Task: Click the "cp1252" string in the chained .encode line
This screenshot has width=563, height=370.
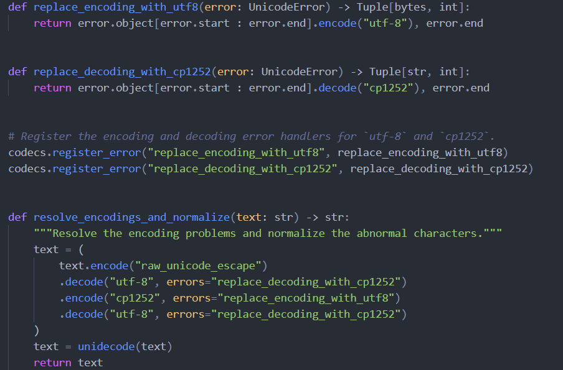Action: 135,298
